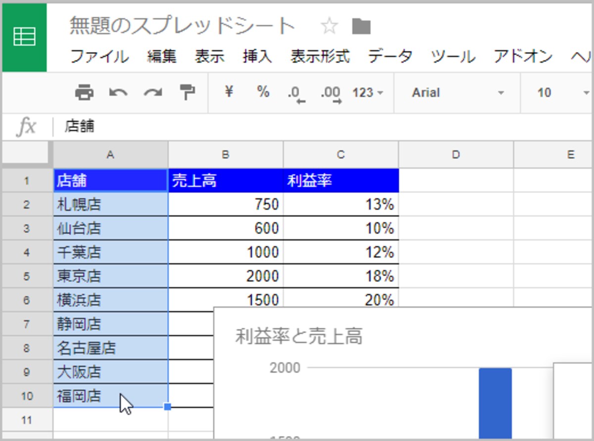Open the font size 10 dropdown

(x=563, y=93)
